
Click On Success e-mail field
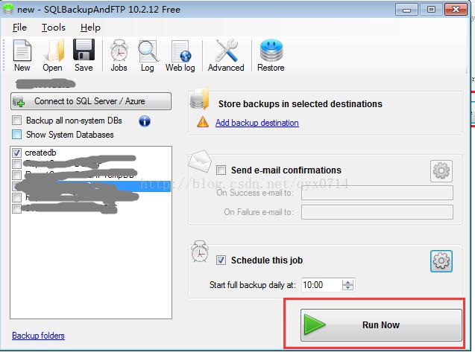tap(377, 193)
